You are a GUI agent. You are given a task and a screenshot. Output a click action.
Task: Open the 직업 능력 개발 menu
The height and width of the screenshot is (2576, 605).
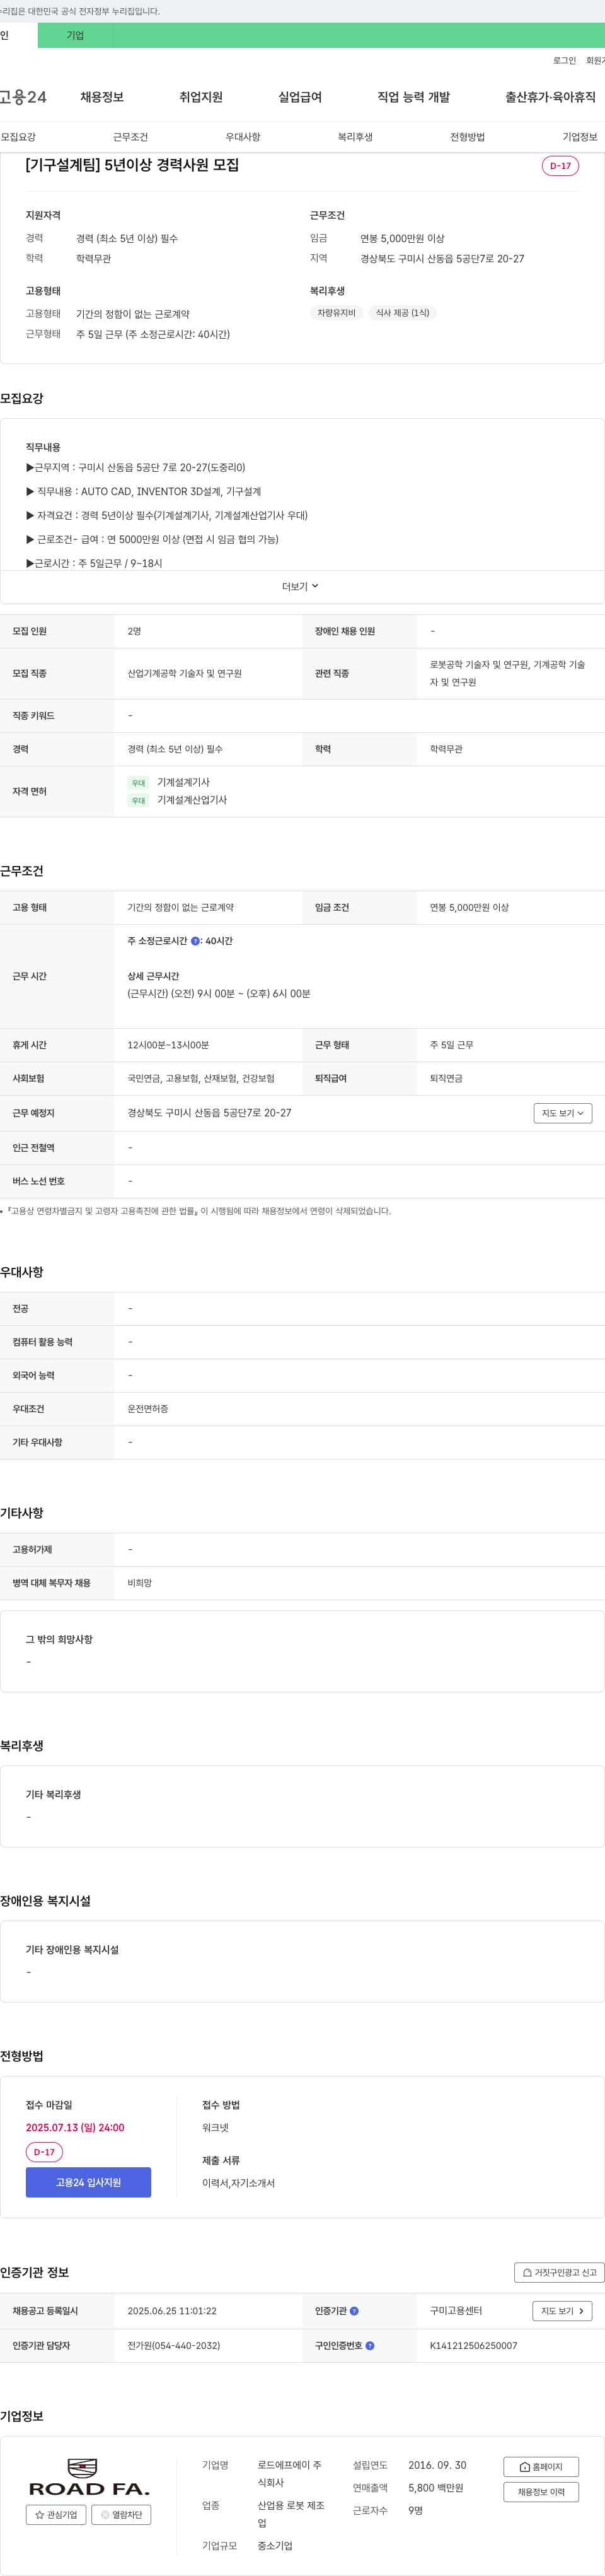(413, 97)
